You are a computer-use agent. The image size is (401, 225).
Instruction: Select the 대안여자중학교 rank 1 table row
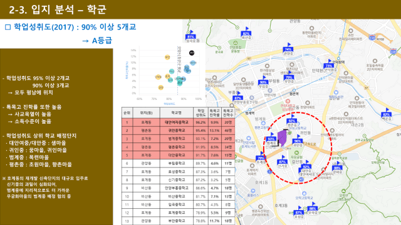pos(178,122)
